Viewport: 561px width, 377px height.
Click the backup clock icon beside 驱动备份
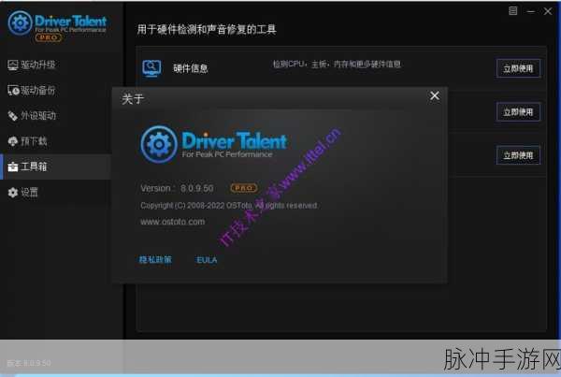pyautogui.click(x=13, y=90)
